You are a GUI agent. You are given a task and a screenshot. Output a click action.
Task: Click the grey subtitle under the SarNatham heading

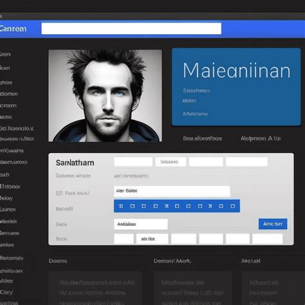pos(73,176)
